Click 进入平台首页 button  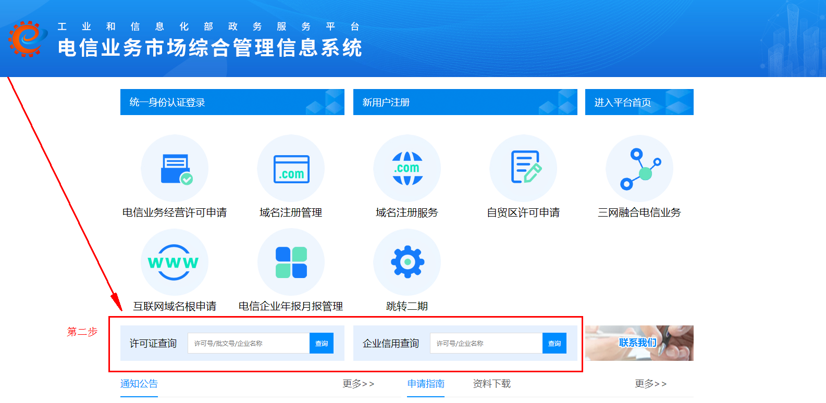click(x=639, y=102)
